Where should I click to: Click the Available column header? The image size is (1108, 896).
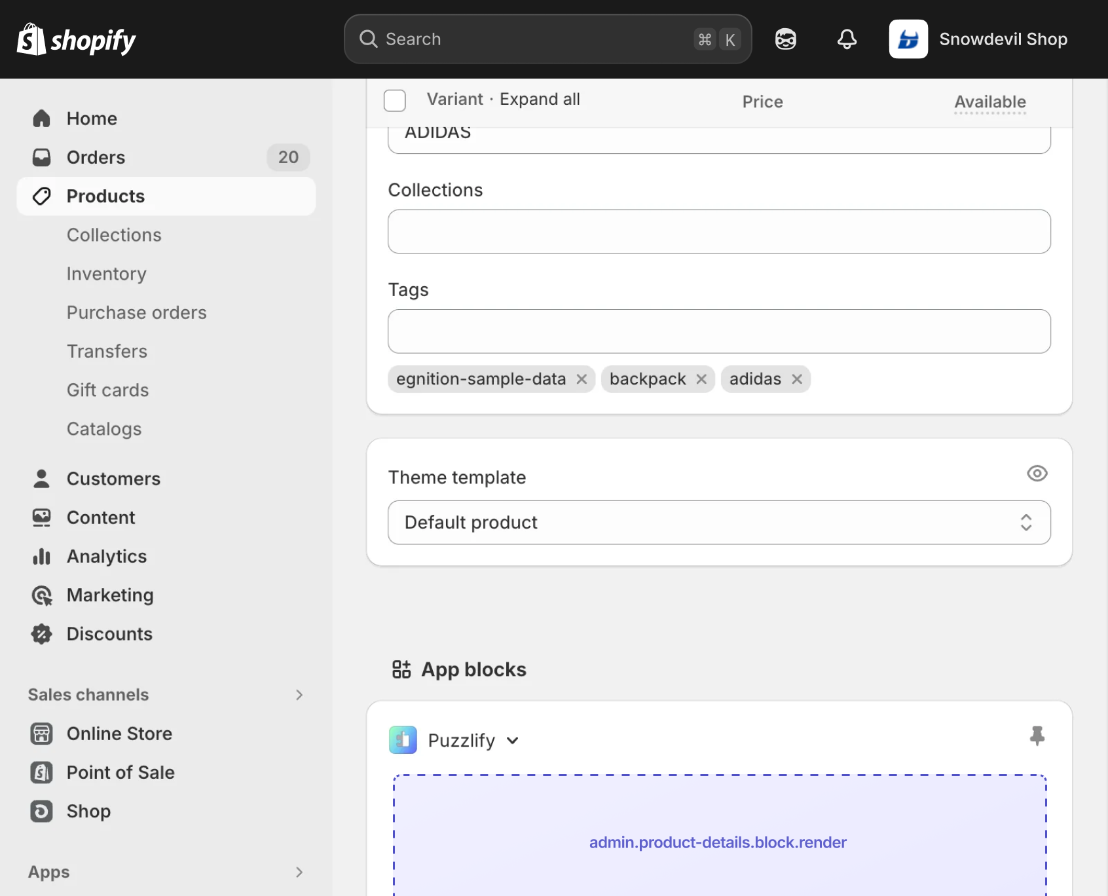pos(990,102)
